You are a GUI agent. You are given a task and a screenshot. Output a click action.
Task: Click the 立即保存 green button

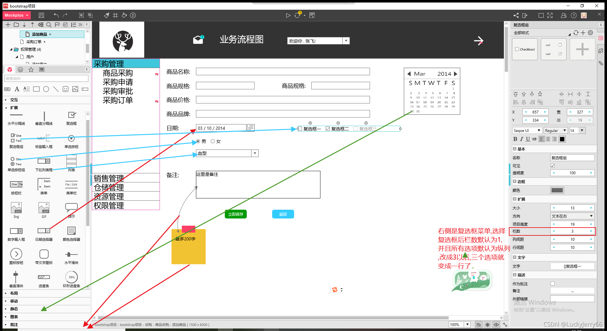pos(236,214)
